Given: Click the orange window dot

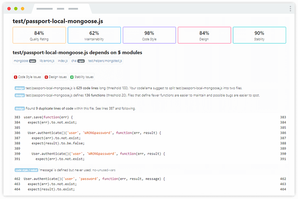Looking at the screenshot, I should coord(23,9).
